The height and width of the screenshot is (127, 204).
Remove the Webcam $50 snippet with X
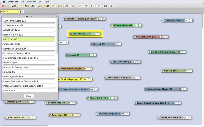tap(190, 71)
